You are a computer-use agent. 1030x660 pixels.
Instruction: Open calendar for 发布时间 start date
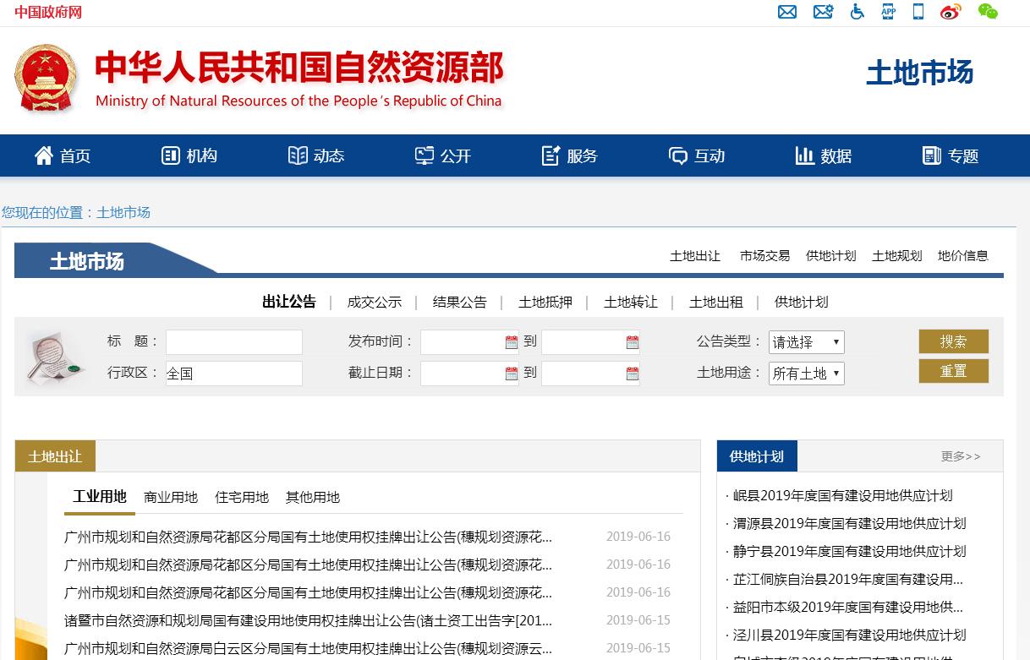(x=511, y=342)
